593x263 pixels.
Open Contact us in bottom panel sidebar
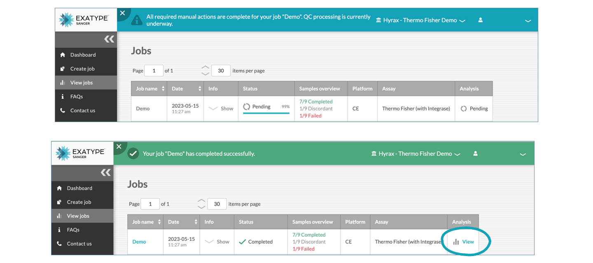click(x=82, y=244)
